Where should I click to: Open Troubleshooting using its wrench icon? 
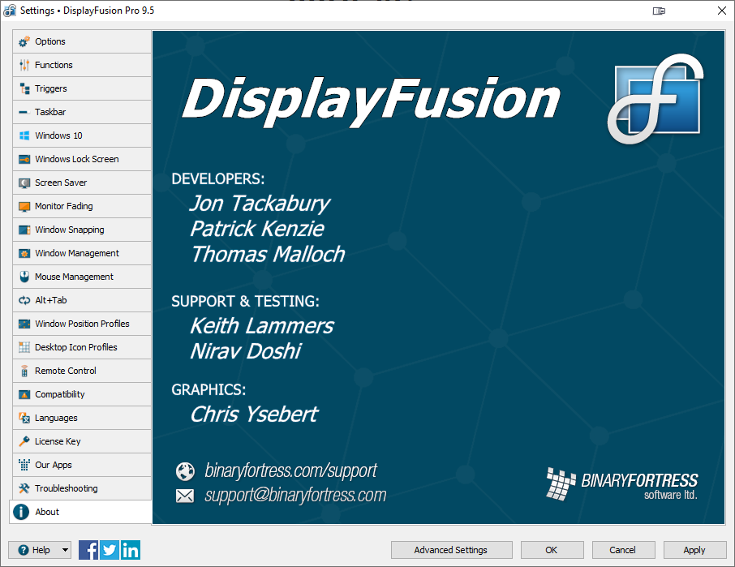[x=23, y=488]
